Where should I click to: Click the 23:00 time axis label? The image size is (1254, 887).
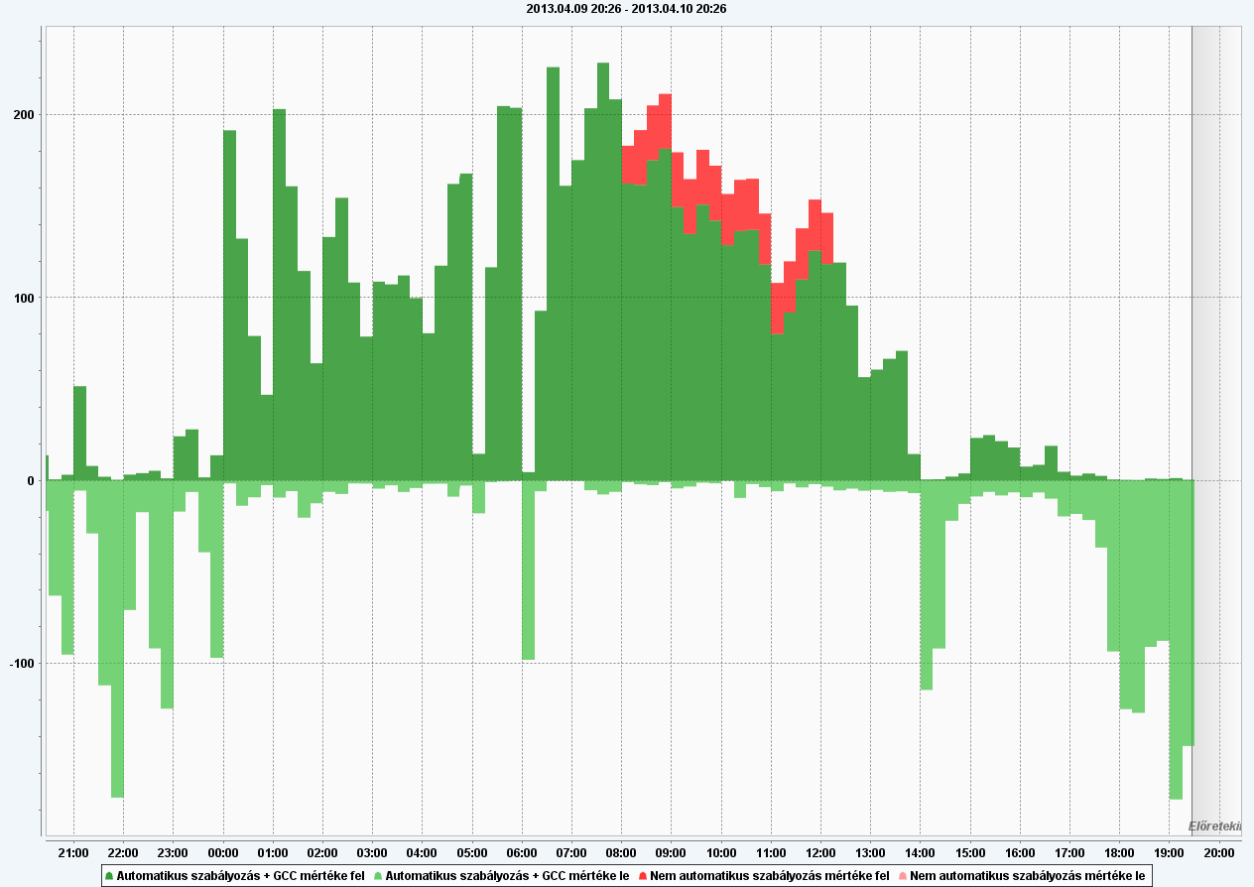[173, 852]
